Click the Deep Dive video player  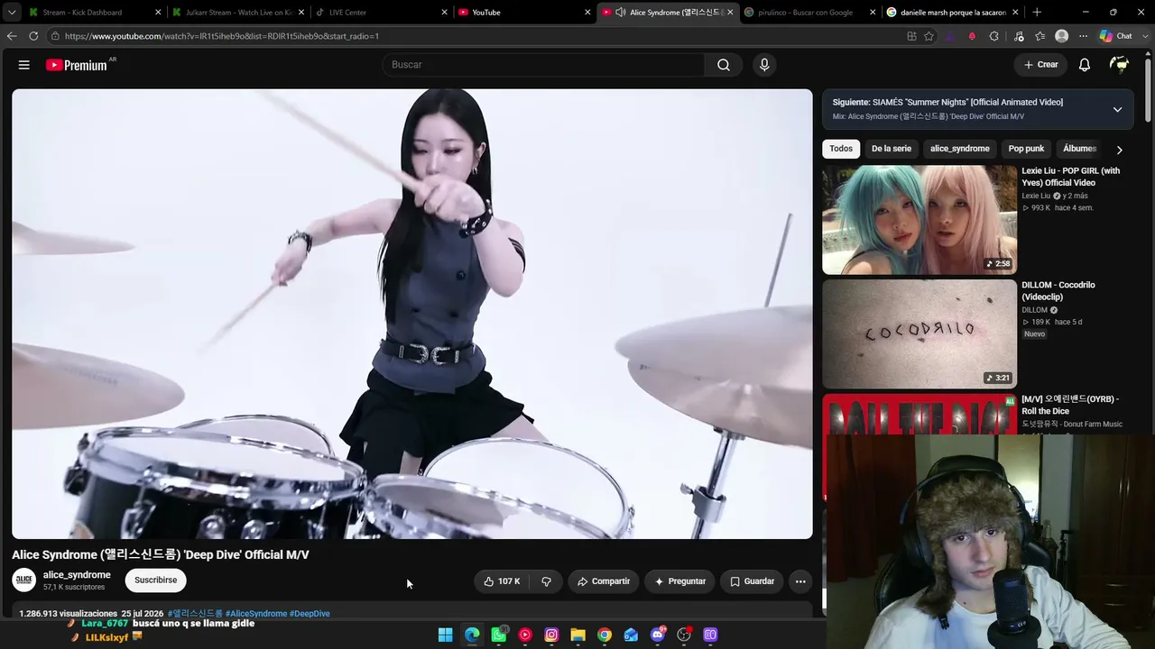tap(412, 314)
